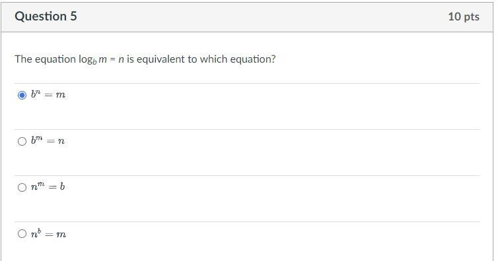Mark the radio button for nᵇ = m

22,234
